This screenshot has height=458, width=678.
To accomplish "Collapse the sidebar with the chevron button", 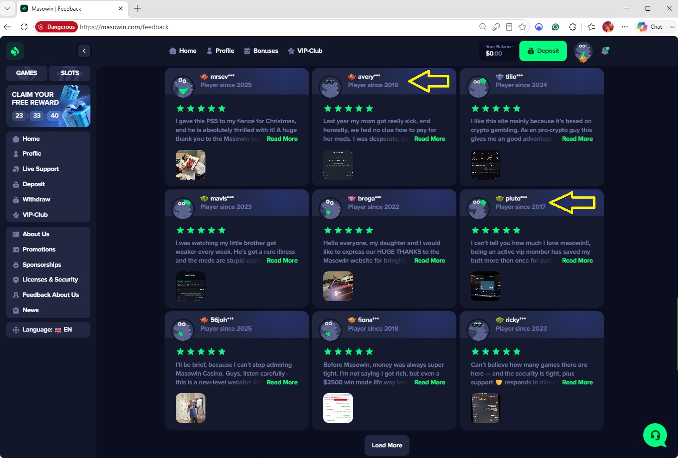I will 84,51.
